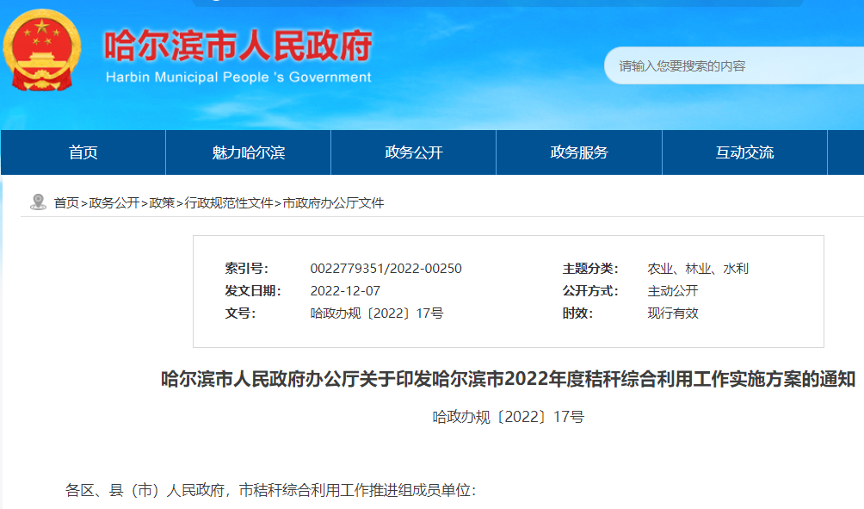864x509 pixels.
Task: Click the 现行有效 validity status
Action: pyautogui.click(x=673, y=313)
